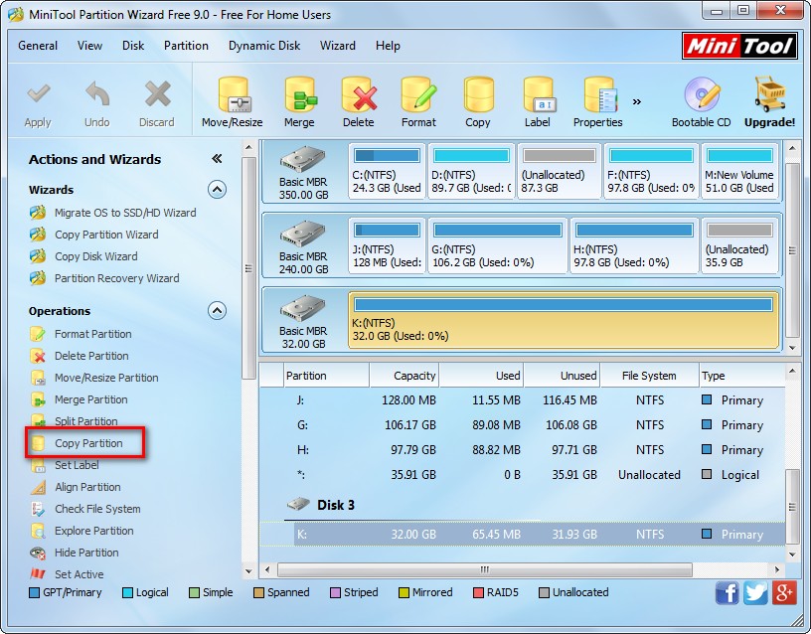Select the G:(NTFS) 106.2 GB partition block
The image size is (811, 634).
(x=498, y=245)
